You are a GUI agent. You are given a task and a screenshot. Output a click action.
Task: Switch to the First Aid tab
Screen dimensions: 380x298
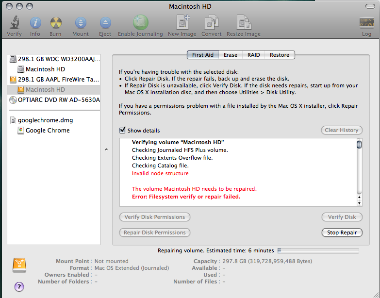[203, 55]
